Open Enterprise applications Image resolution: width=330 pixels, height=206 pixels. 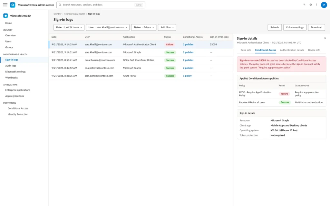[x=24, y=90]
